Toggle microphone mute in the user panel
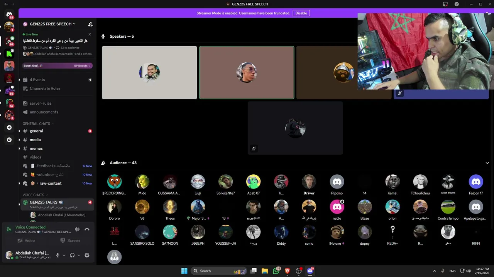494x277 pixels. tap(58, 255)
